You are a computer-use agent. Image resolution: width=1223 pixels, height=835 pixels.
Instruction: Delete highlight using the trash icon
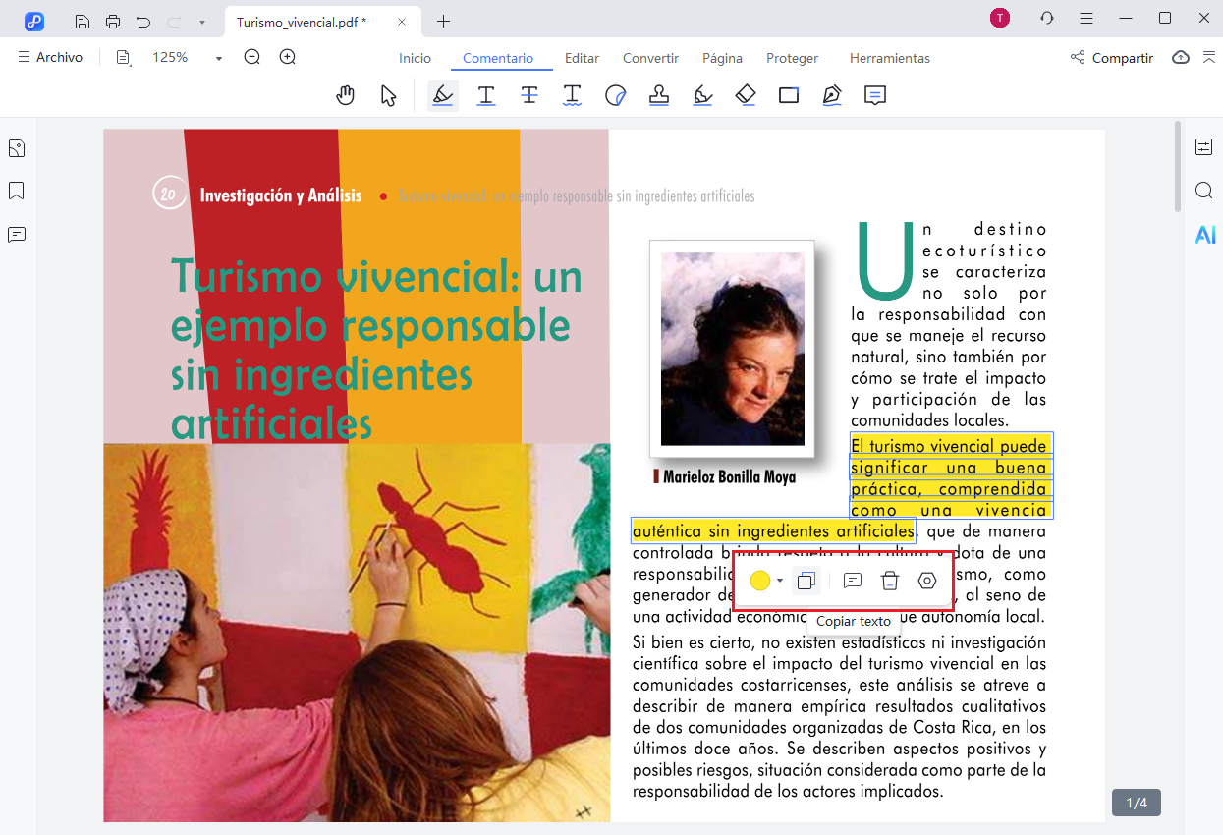coord(890,582)
